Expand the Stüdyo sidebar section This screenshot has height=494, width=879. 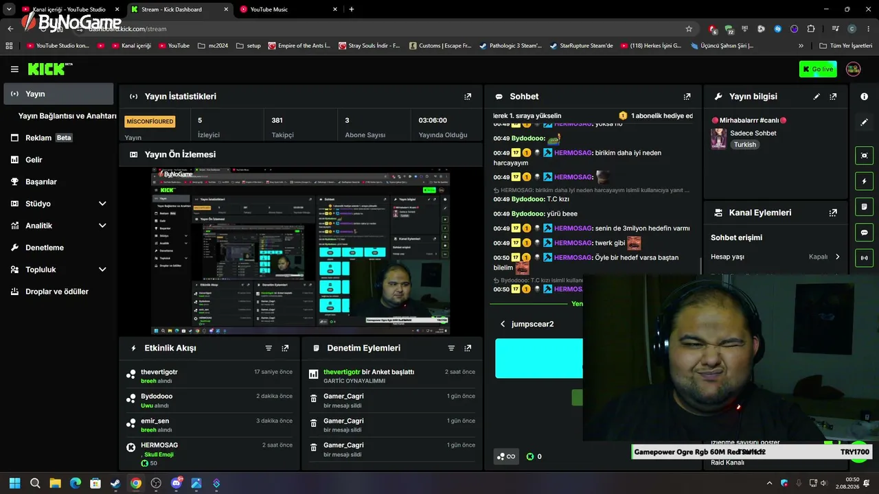click(102, 204)
